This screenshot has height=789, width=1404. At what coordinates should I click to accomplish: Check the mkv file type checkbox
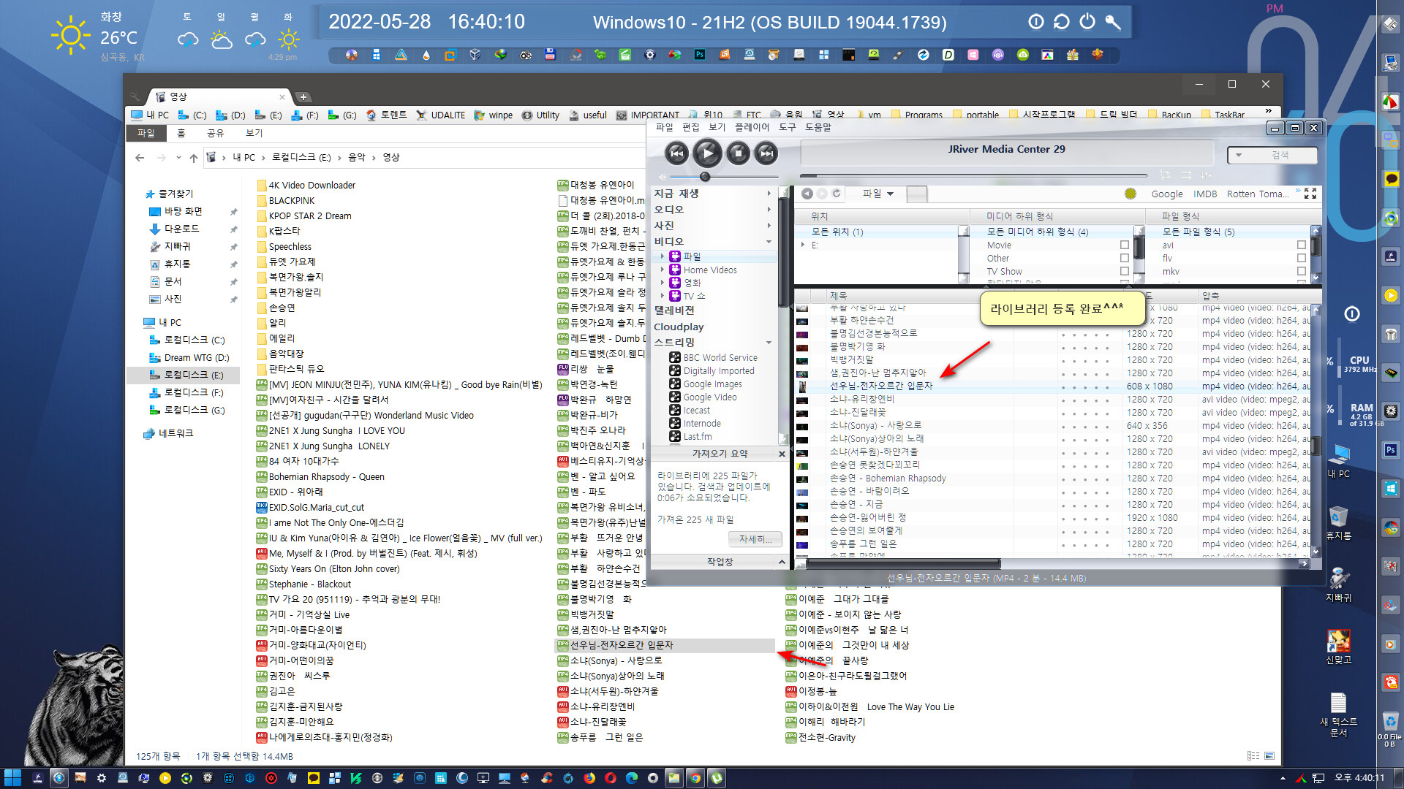click(1301, 271)
